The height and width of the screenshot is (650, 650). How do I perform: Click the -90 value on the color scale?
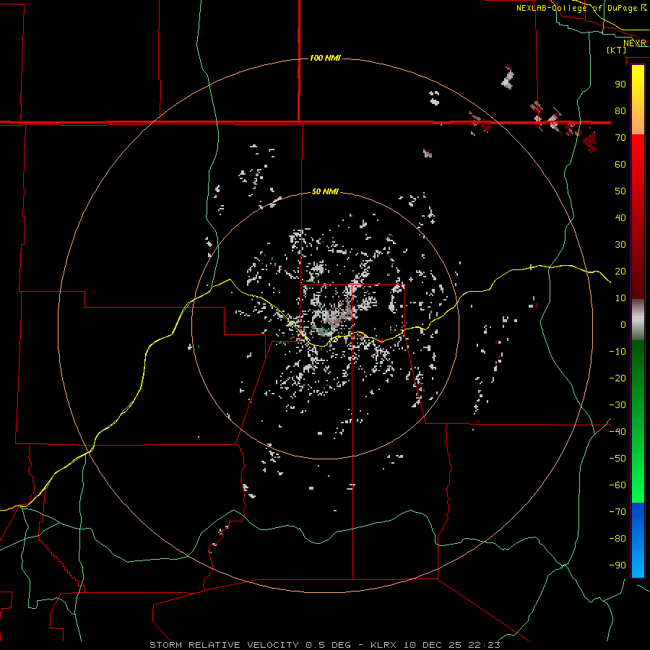click(617, 565)
